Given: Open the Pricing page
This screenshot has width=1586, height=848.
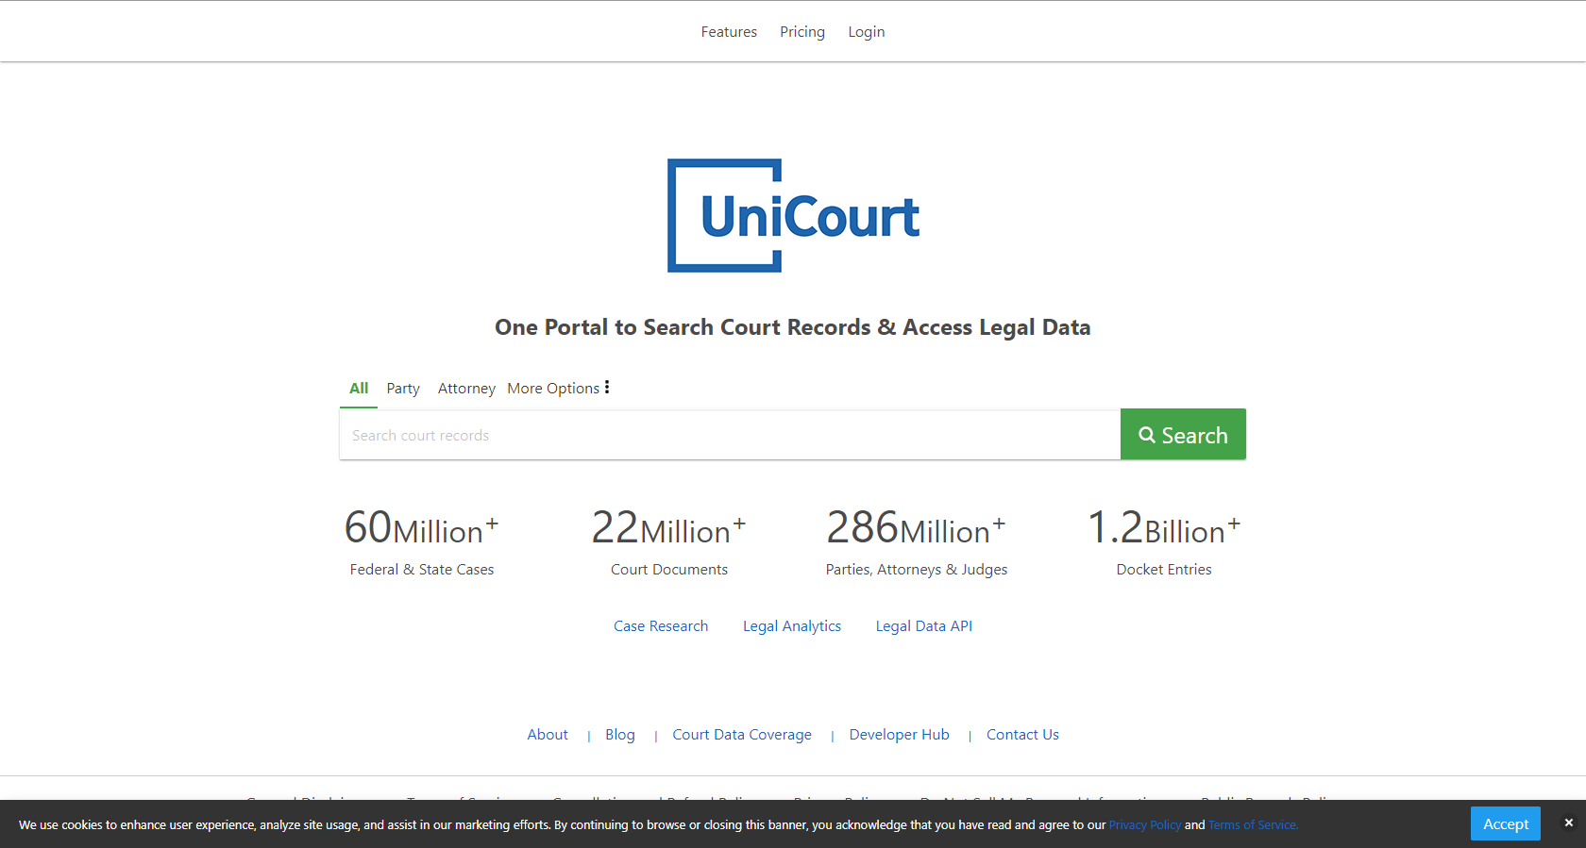Looking at the screenshot, I should pos(802,32).
